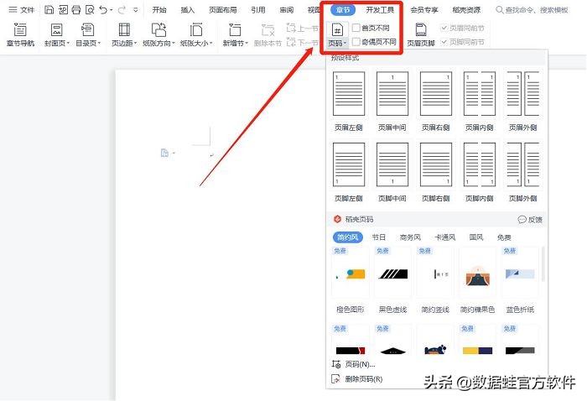The width and height of the screenshot is (587, 401).
Task: Open the 页边距 dropdown
Action: click(x=124, y=34)
